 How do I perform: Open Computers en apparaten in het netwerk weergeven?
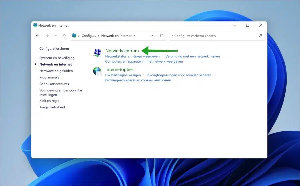[x=144, y=61]
